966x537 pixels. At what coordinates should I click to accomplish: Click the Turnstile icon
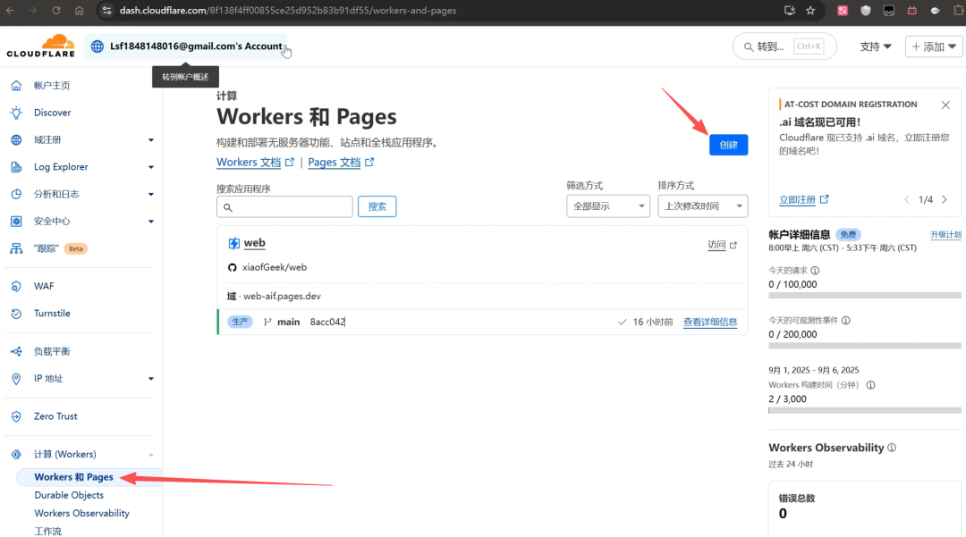[17, 313]
